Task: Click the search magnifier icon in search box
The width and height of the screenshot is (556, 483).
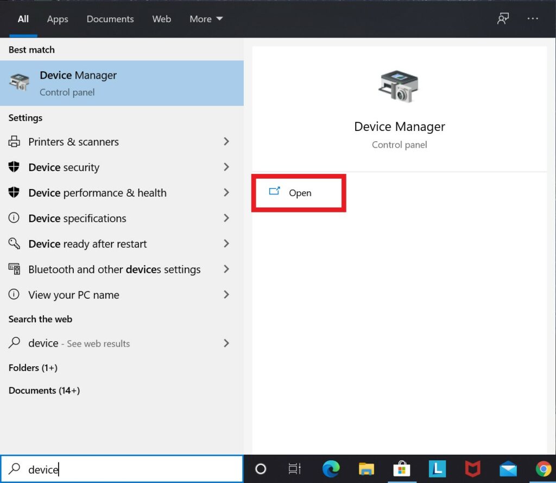Action: [14, 469]
